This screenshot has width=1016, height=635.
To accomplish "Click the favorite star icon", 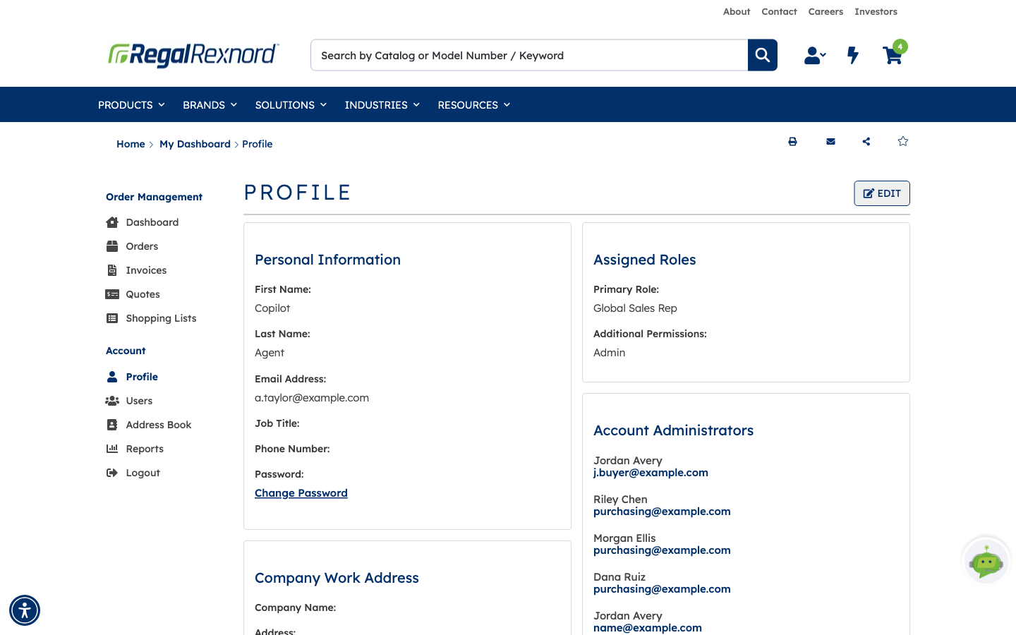I will (903, 141).
